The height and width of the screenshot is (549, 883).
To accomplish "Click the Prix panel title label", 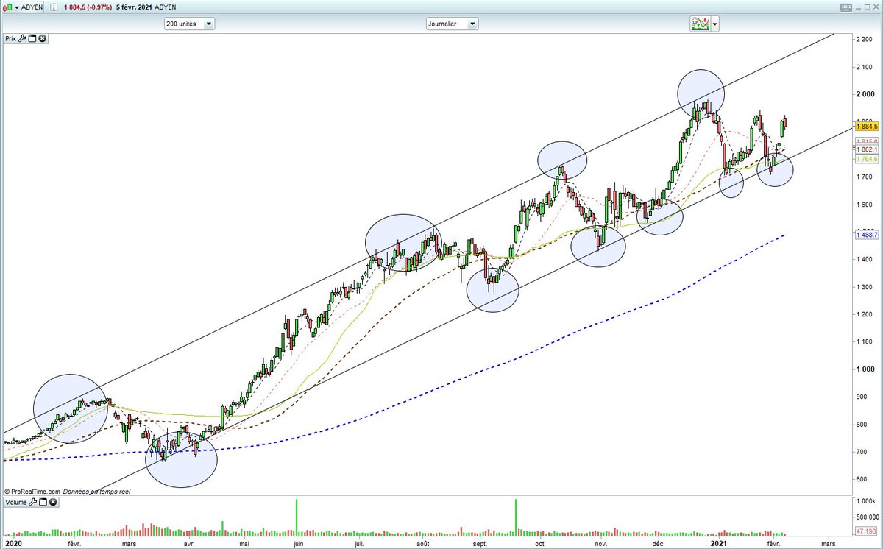I will tap(10, 38).
